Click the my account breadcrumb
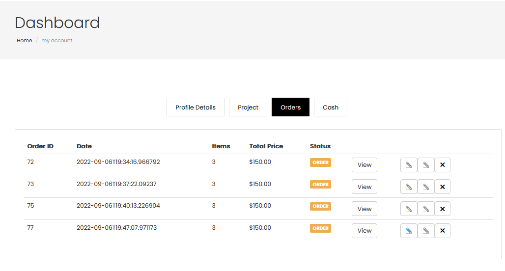The width and height of the screenshot is (505, 271). pos(56,41)
